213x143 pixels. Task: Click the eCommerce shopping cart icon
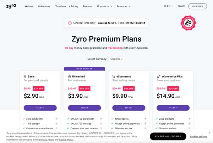point(114,76)
